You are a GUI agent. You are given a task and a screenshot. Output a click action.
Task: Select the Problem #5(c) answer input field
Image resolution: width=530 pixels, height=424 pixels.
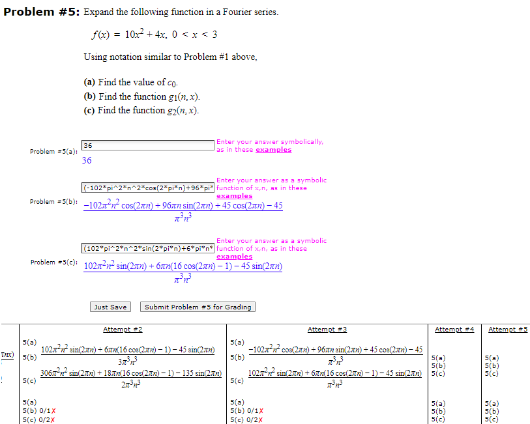[147, 246]
